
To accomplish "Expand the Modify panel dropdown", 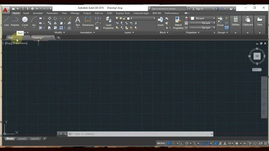I will point(60,32).
